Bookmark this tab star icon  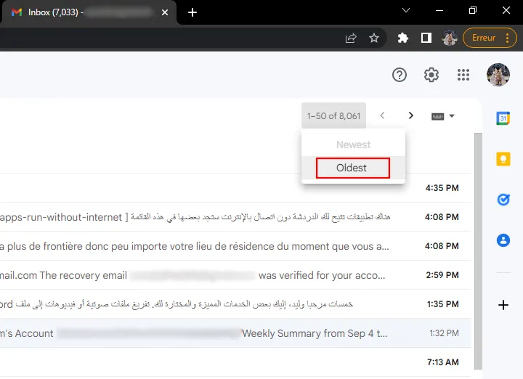click(374, 38)
